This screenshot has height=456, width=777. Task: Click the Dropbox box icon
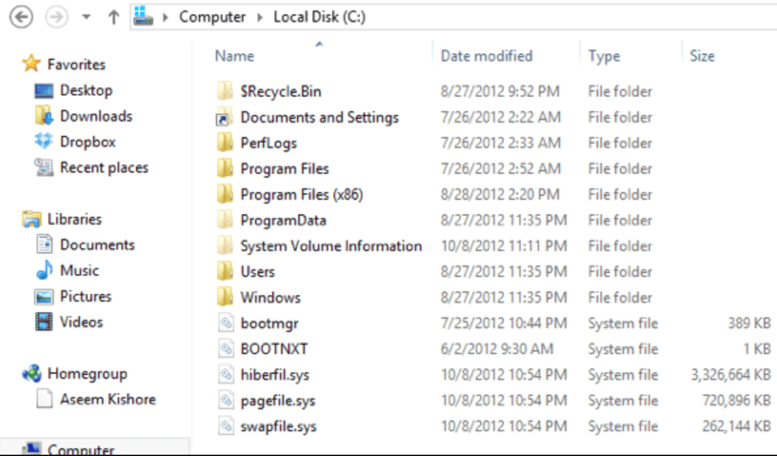44,141
